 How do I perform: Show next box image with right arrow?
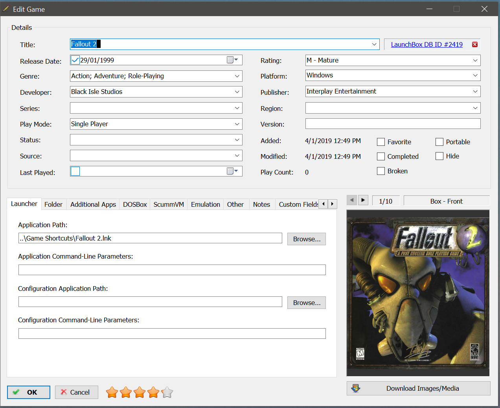coord(363,200)
